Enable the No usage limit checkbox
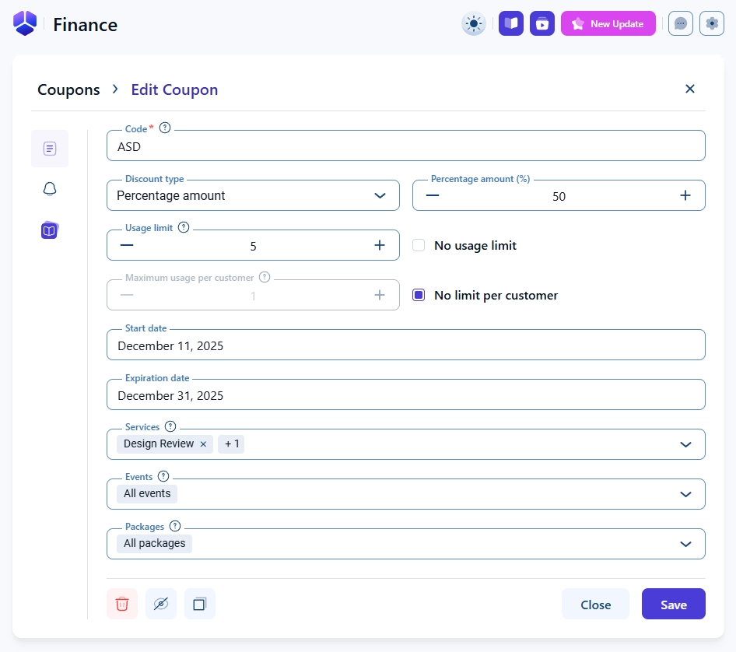Image resolution: width=736 pixels, height=652 pixels. 419,245
